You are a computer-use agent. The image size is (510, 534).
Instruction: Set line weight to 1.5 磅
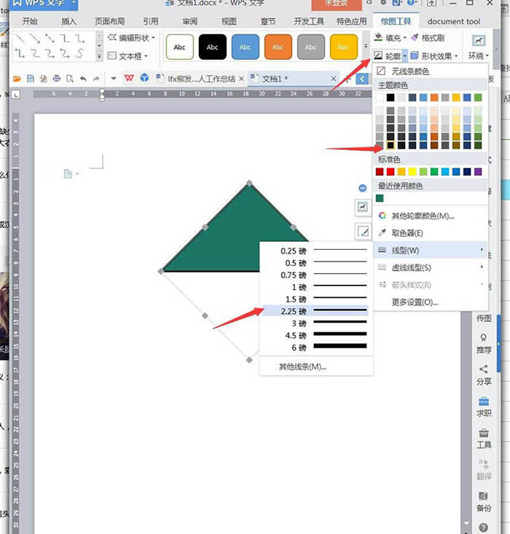[x=315, y=299]
